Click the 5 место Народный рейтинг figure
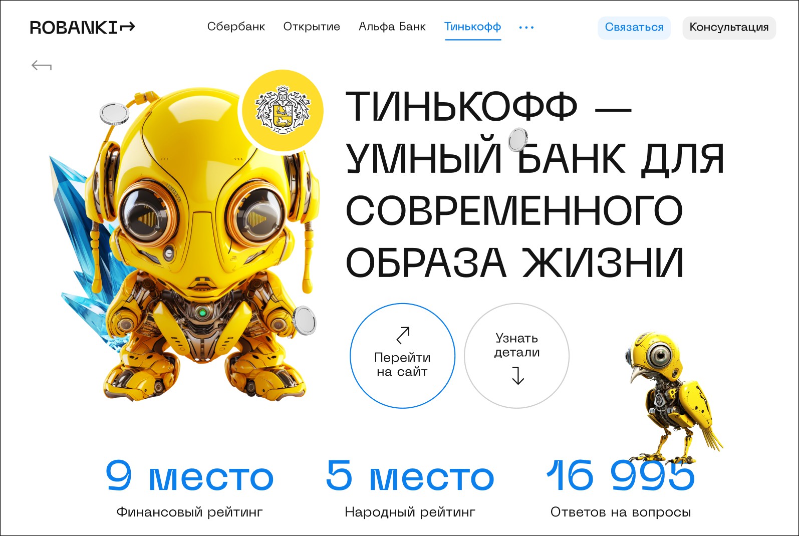The width and height of the screenshot is (799, 536). point(410,476)
